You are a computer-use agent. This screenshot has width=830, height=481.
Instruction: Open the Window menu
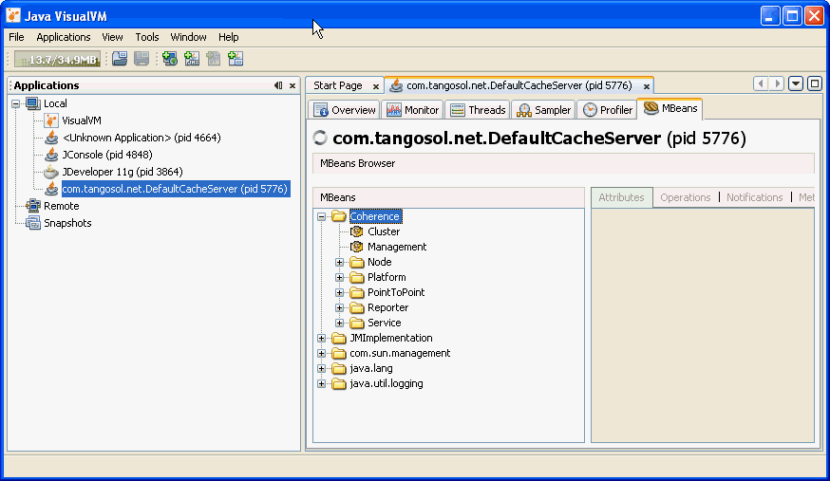pos(188,37)
